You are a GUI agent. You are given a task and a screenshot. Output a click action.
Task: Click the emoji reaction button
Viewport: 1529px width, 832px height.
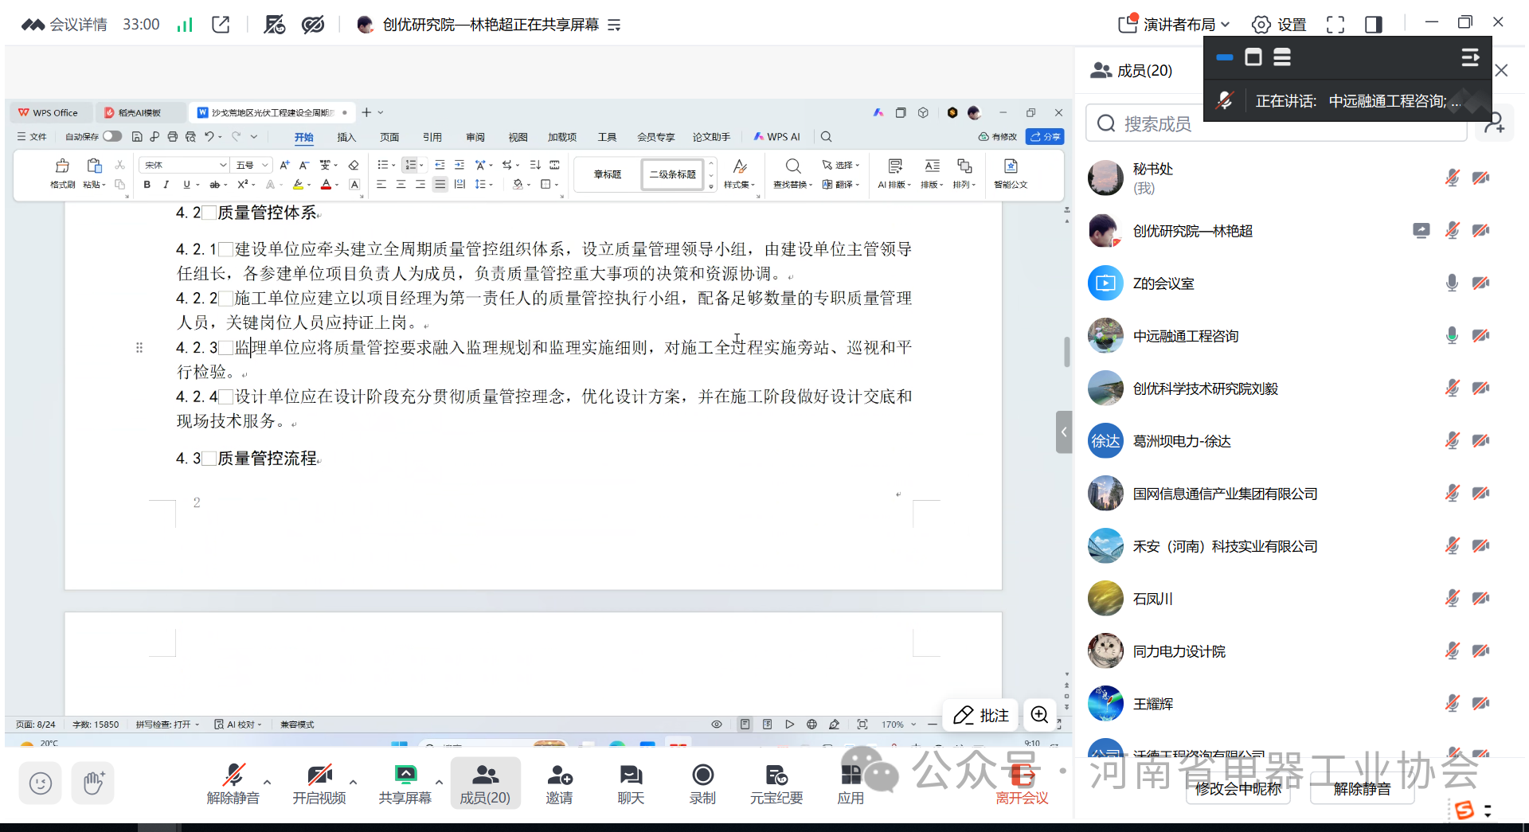[41, 783]
